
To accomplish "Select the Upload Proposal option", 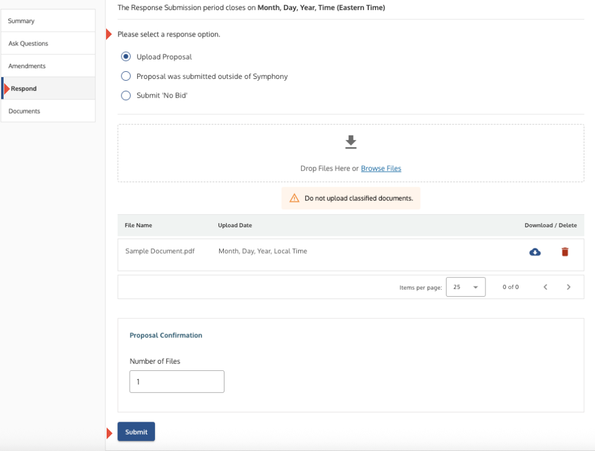I will [x=125, y=57].
